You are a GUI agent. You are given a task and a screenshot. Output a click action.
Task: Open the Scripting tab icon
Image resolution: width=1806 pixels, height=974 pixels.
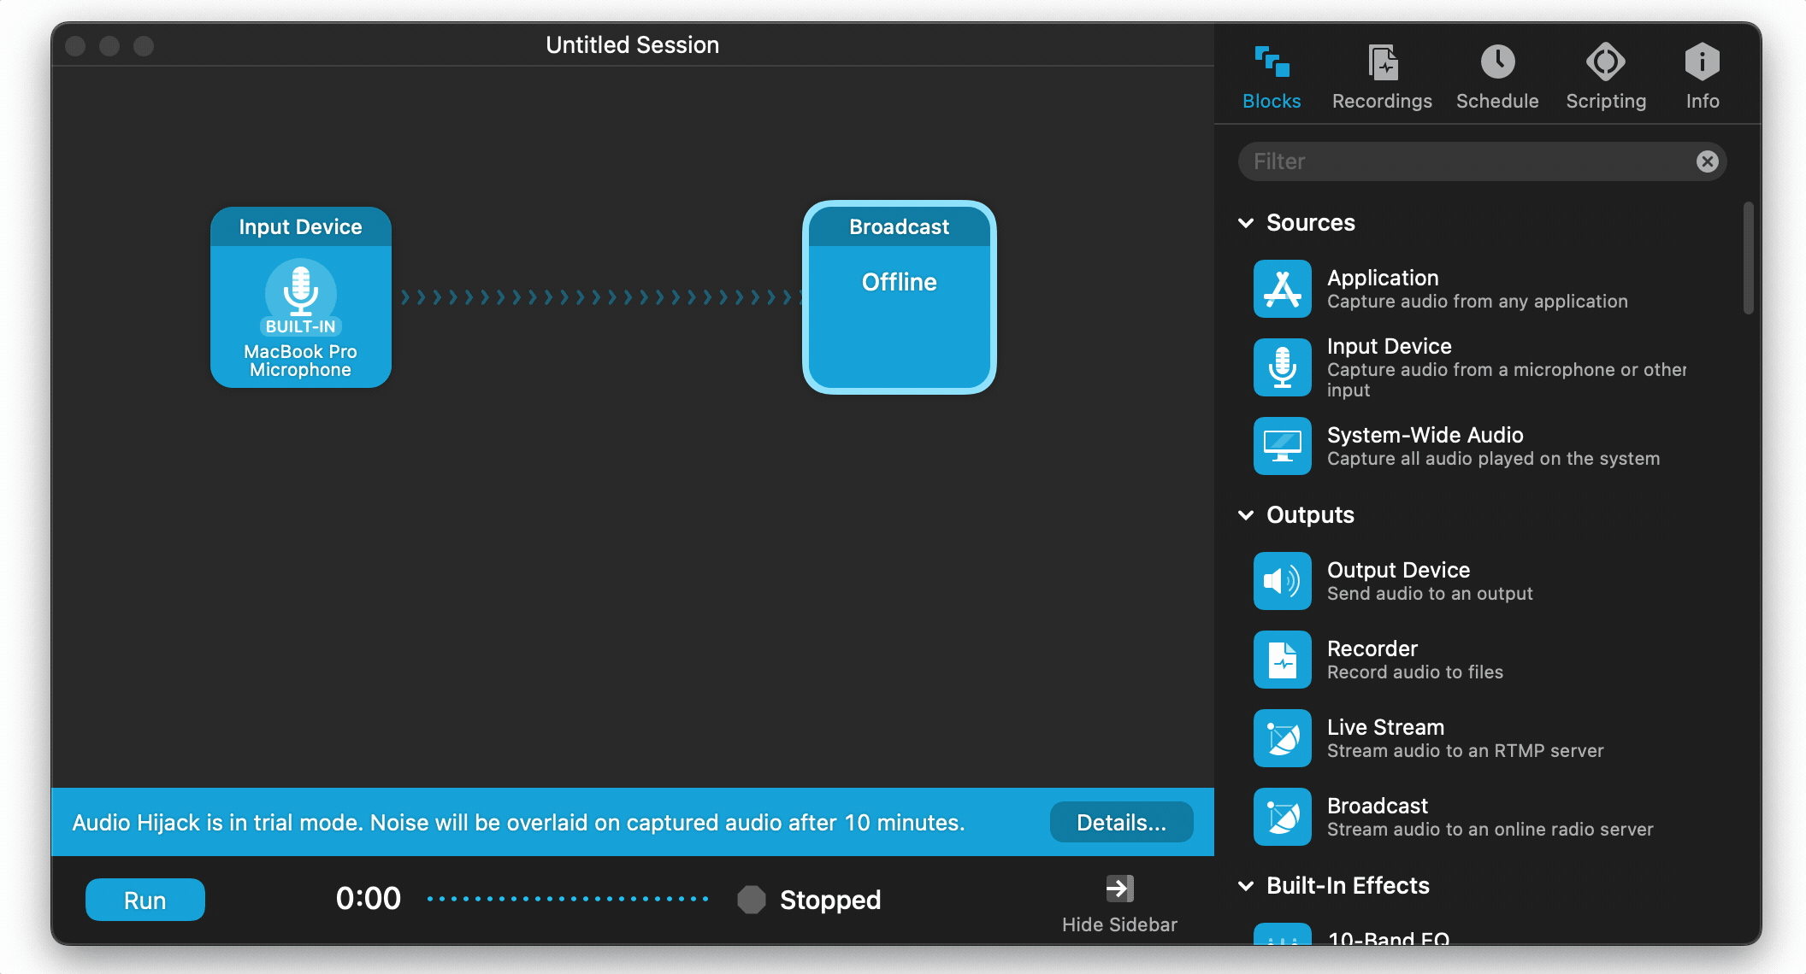pyautogui.click(x=1605, y=62)
